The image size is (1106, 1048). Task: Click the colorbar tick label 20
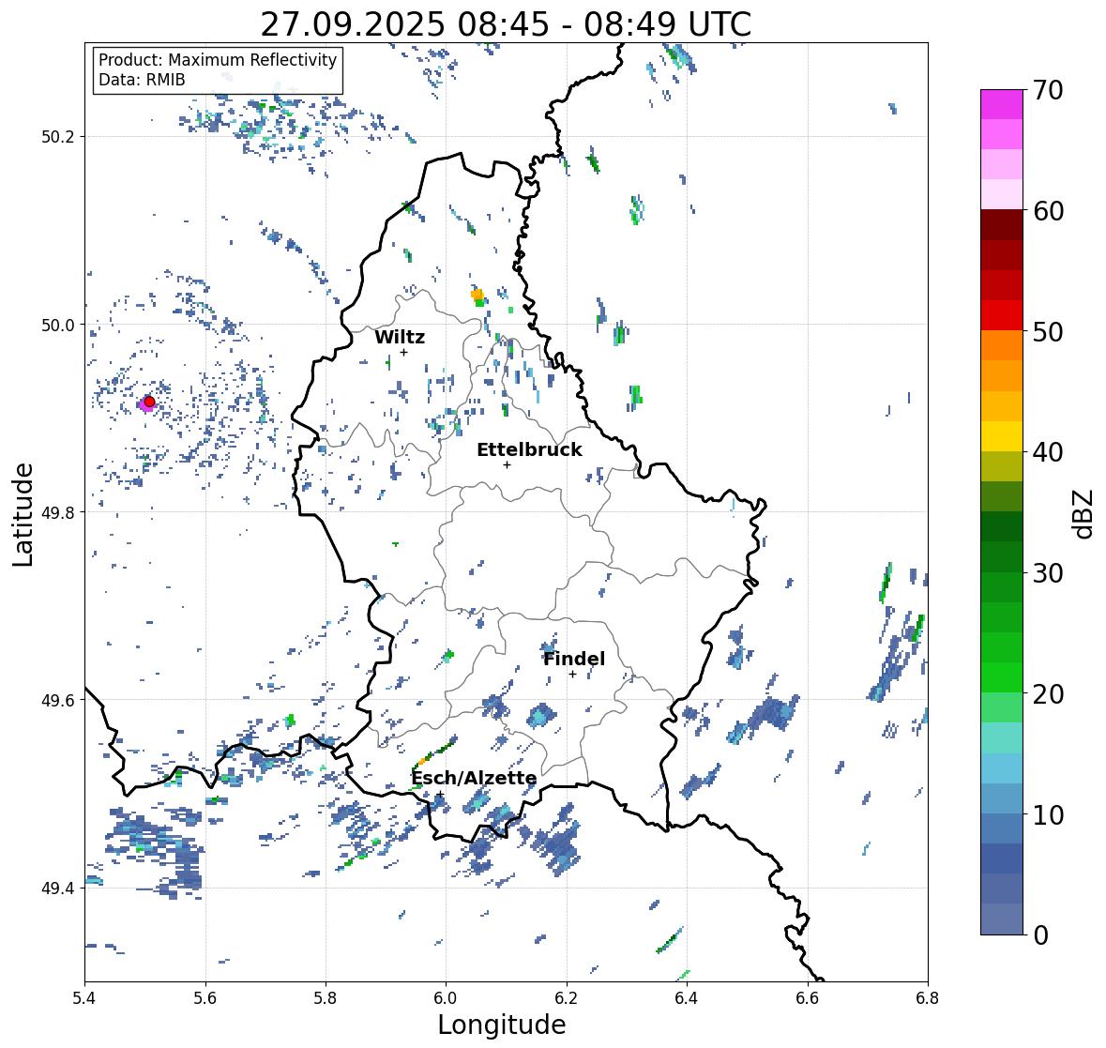(1048, 694)
